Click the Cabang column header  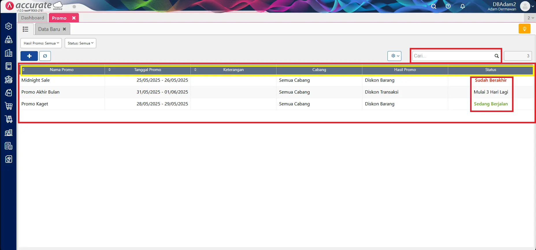click(319, 70)
